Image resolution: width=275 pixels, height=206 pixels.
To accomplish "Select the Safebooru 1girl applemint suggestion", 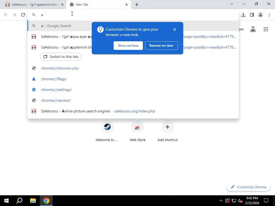I will pyautogui.click(x=133, y=47).
